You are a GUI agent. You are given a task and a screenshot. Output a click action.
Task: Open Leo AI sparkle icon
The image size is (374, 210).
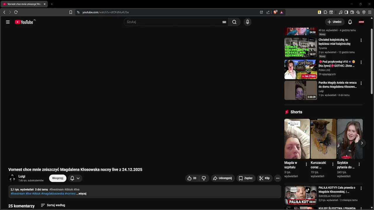pos(358,12)
